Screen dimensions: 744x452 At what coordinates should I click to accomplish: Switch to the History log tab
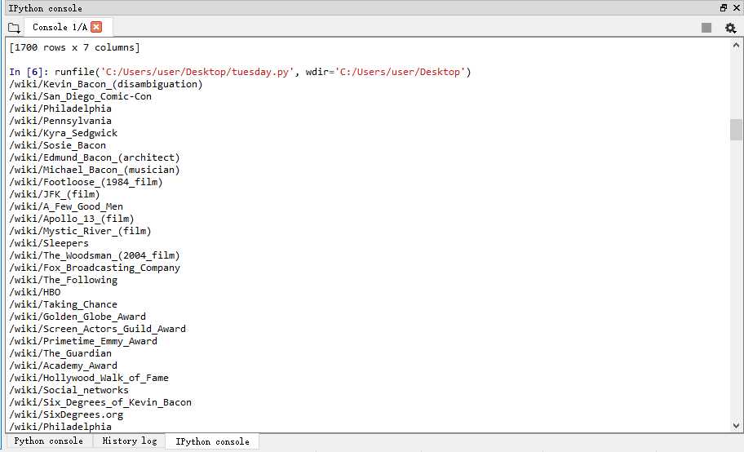(130, 441)
